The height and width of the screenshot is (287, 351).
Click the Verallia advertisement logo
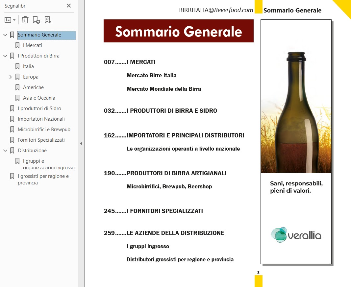(296, 235)
